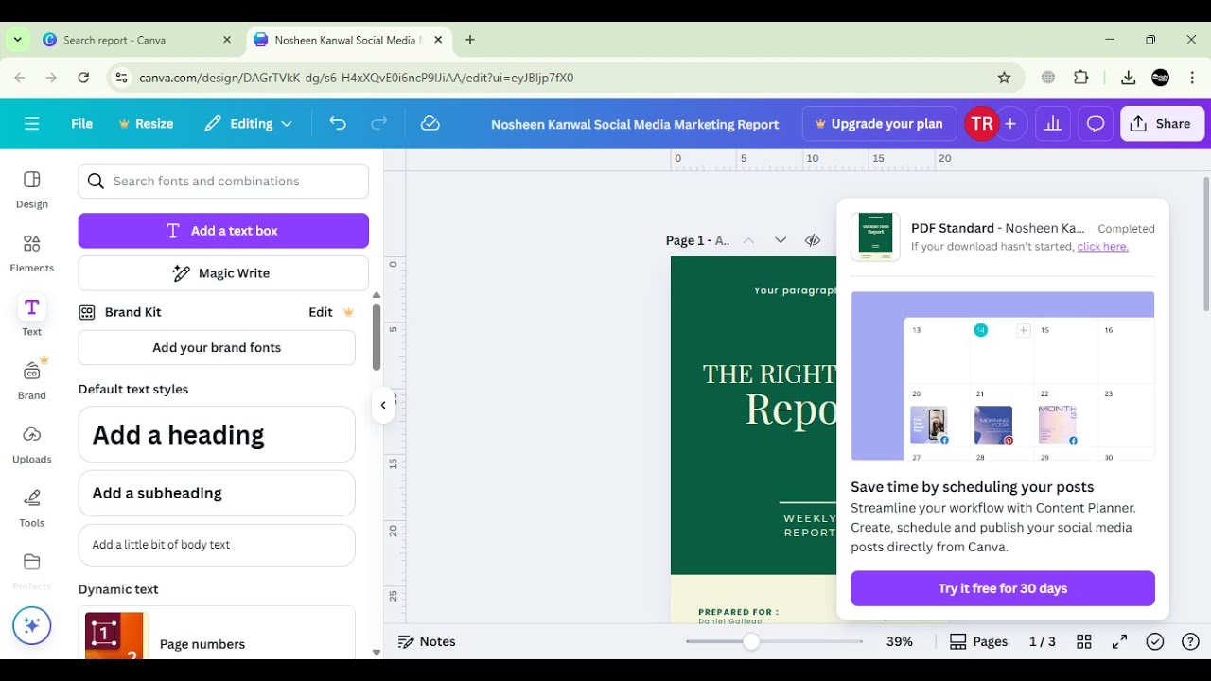
Task: Select the Text side panel tab
Action: coord(32,317)
